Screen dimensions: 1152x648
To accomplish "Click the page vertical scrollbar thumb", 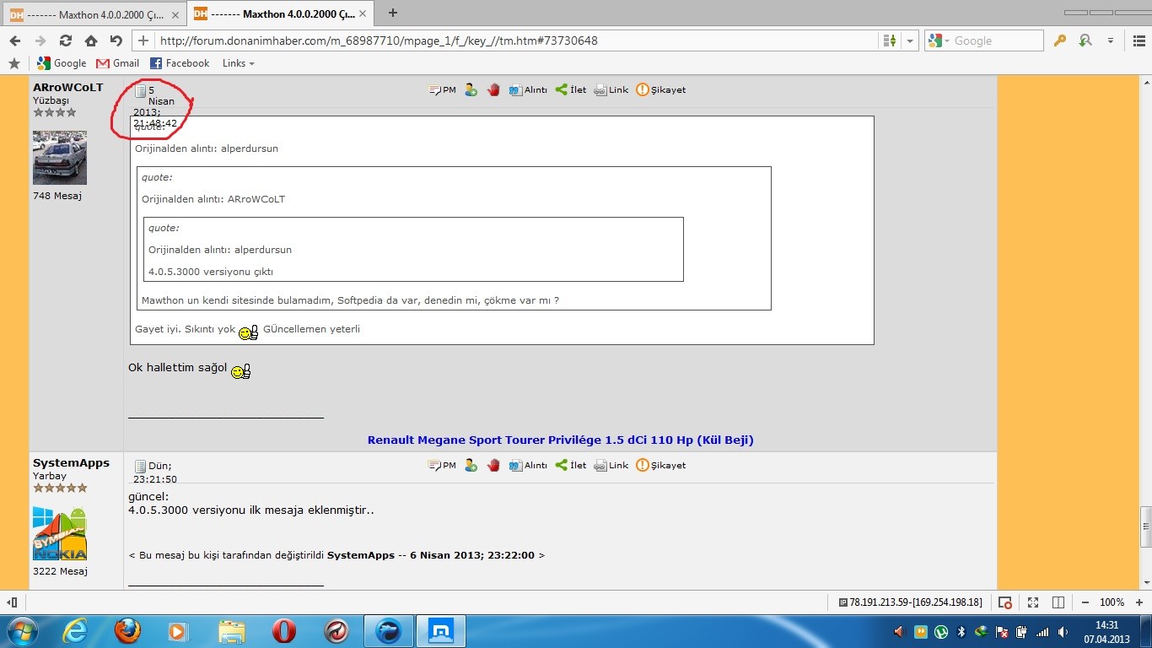I will click(1145, 527).
